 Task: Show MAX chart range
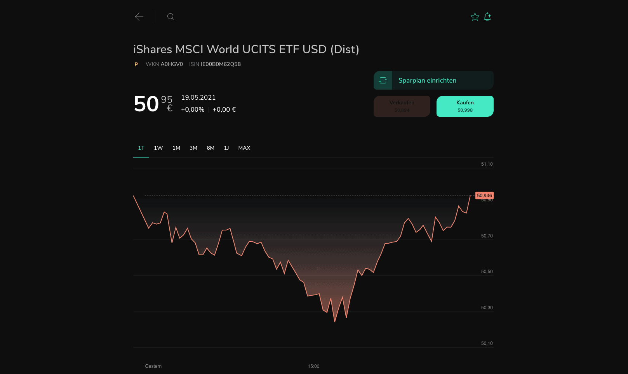pos(244,148)
